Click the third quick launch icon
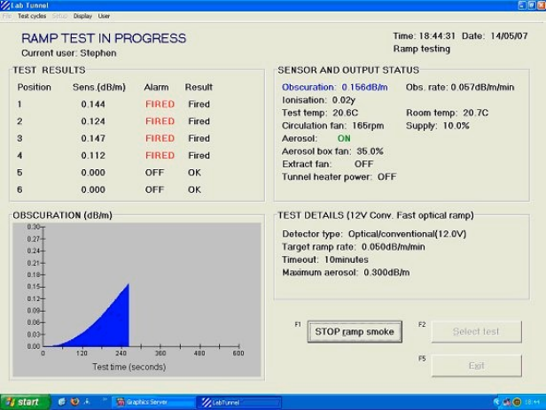The width and height of the screenshot is (546, 410). coord(87,402)
